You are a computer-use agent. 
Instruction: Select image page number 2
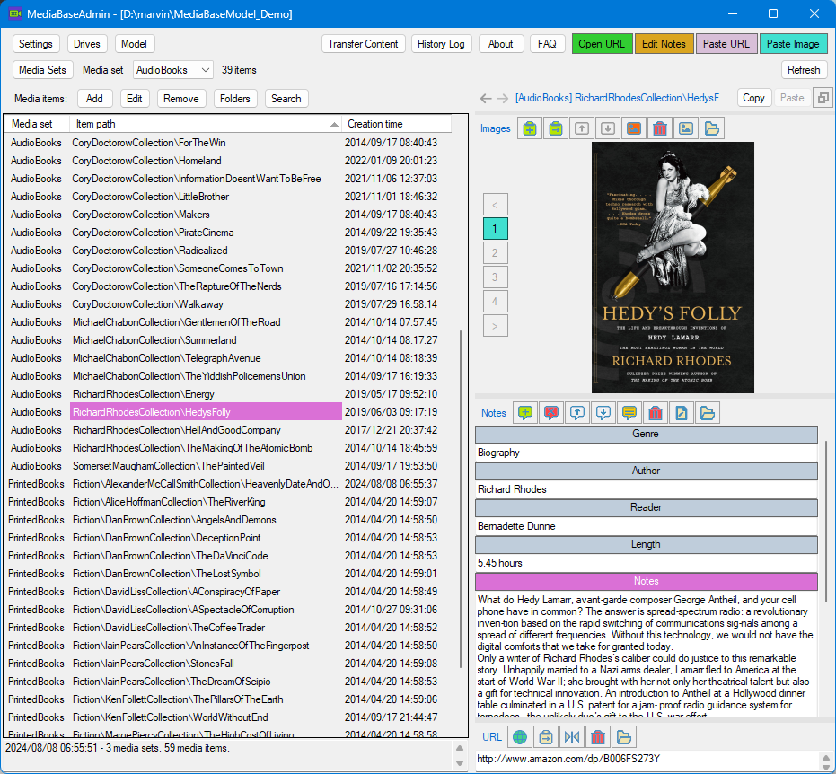(x=496, y=252)
